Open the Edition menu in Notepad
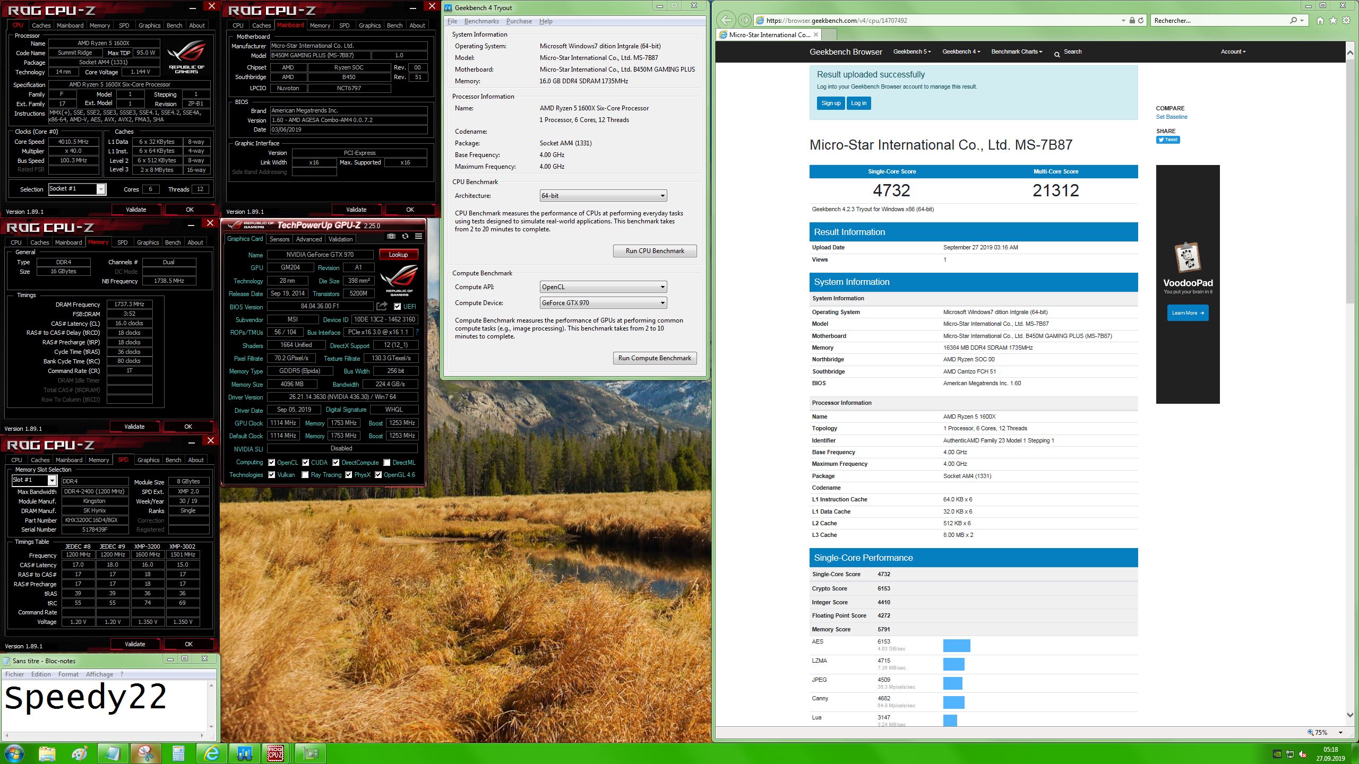Image resolution: width=1359 pixels, height=764 pixels. point(41,674)
